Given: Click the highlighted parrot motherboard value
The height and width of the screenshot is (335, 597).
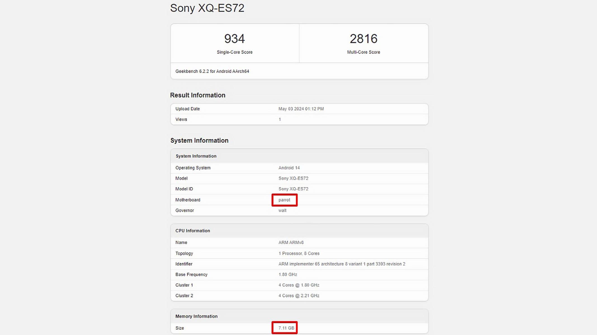Looking at the screenshot, I should (x=284, y=200).
